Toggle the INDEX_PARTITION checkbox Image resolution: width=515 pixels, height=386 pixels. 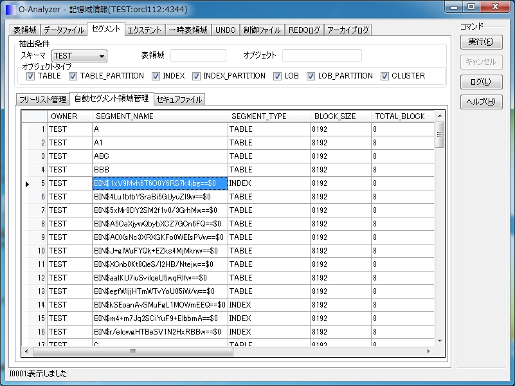pyautogui.click(x=196, y=76)
